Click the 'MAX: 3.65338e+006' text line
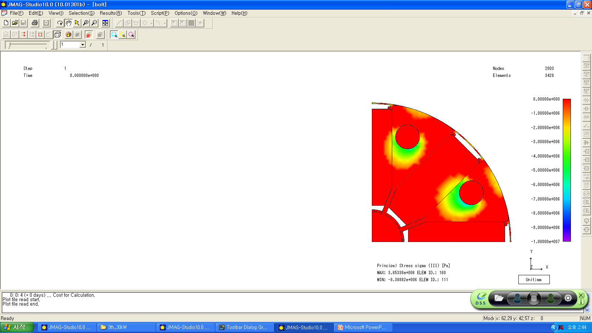Viewport: 592px width, 333px height. [411, 273]
